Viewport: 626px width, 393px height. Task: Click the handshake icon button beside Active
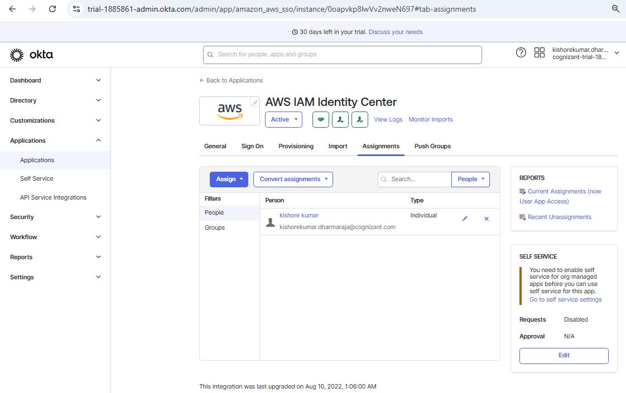point(320,119)
